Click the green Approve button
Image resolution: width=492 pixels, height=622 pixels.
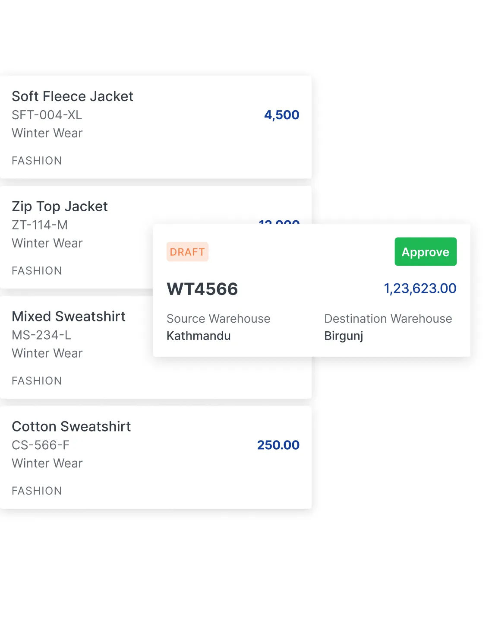[425, 252]
